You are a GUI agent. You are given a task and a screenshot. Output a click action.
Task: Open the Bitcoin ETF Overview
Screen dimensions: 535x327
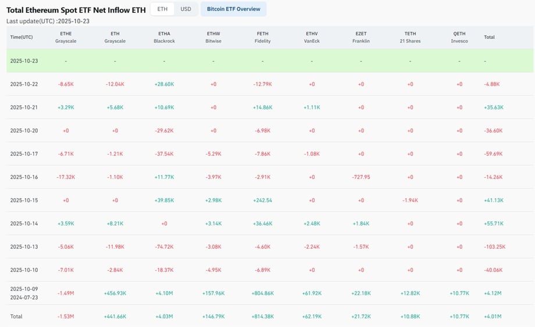pos(233,9)
